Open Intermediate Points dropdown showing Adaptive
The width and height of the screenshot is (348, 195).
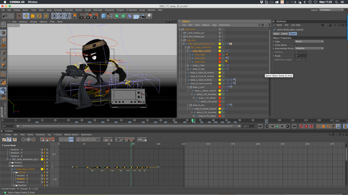pos(309,48)
